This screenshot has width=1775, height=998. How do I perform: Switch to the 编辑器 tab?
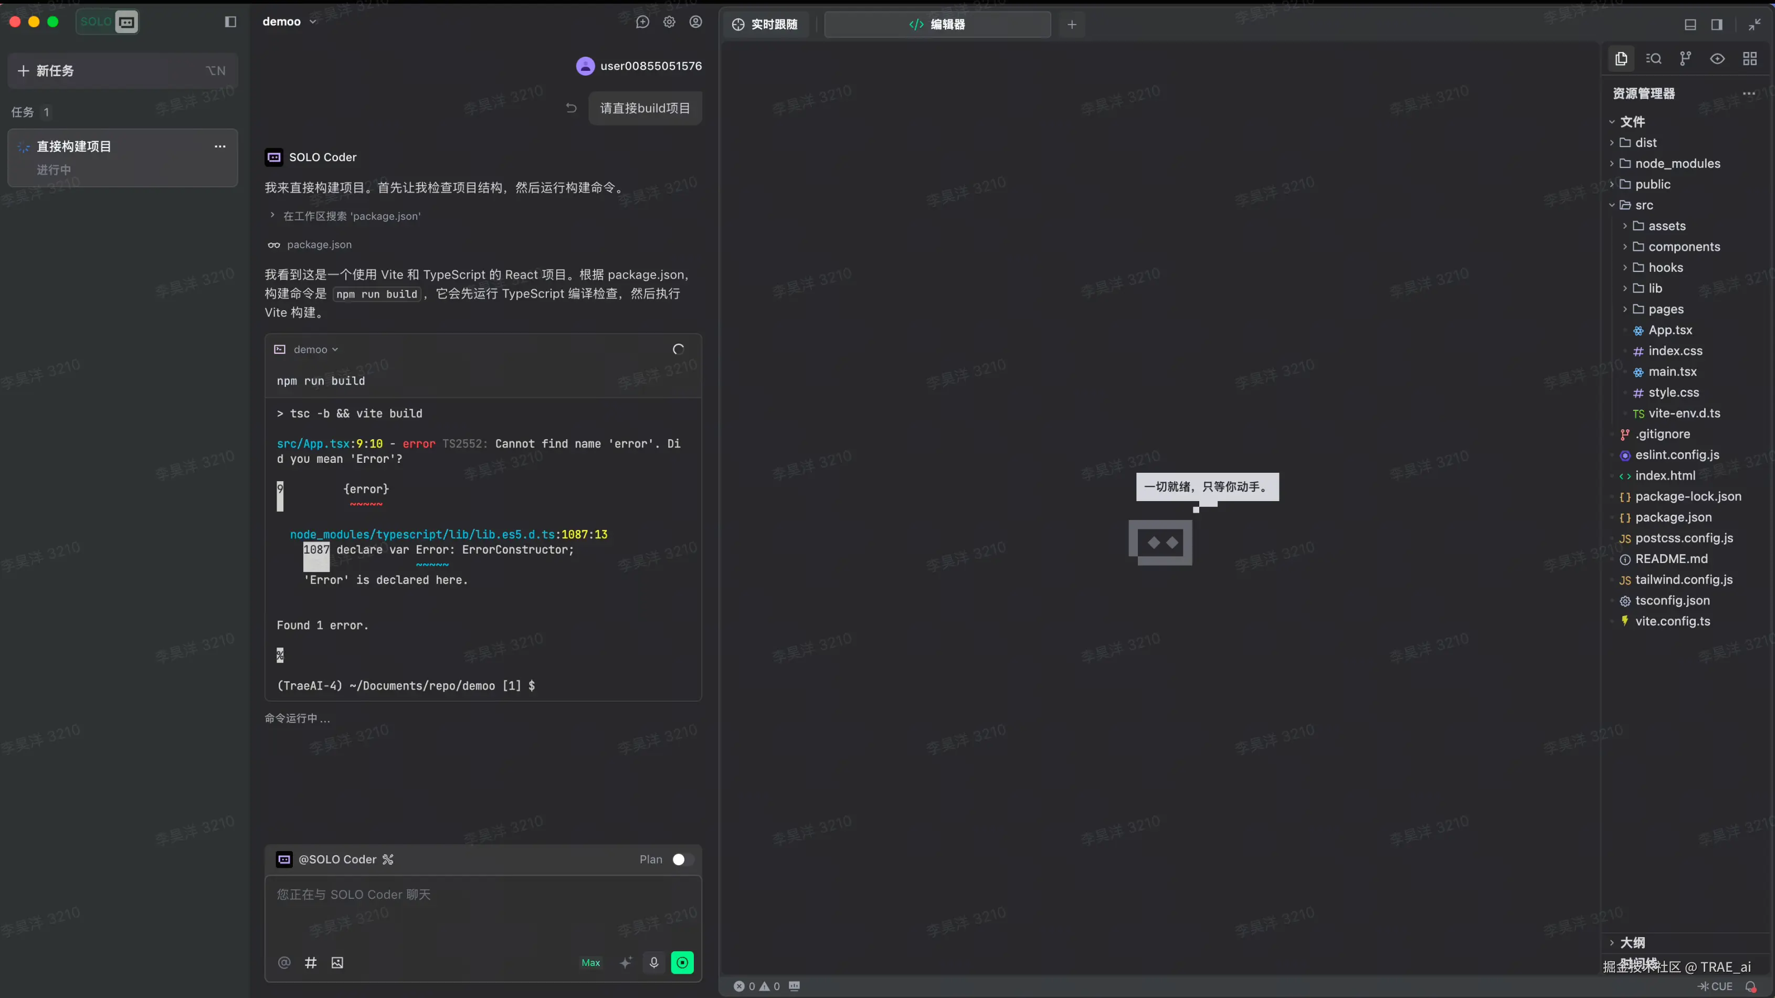pos(937,25)
